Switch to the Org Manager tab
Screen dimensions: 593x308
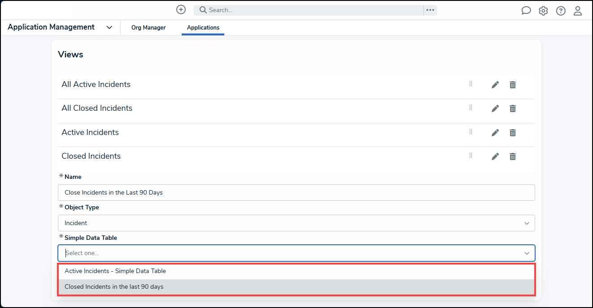click(148, 28)
